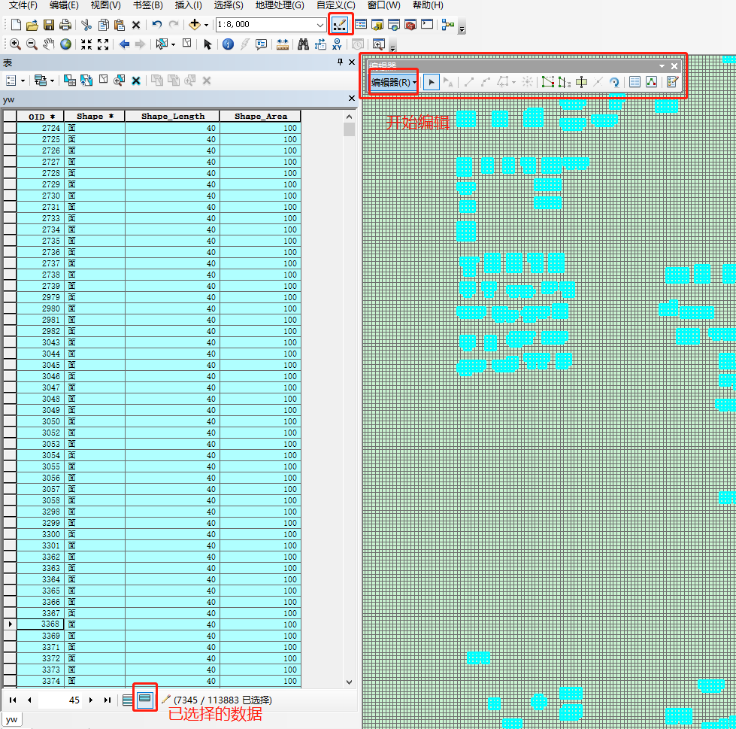Open a map document via folder icon
Viewport: 736px width, 729px height.
pos(32,24)
